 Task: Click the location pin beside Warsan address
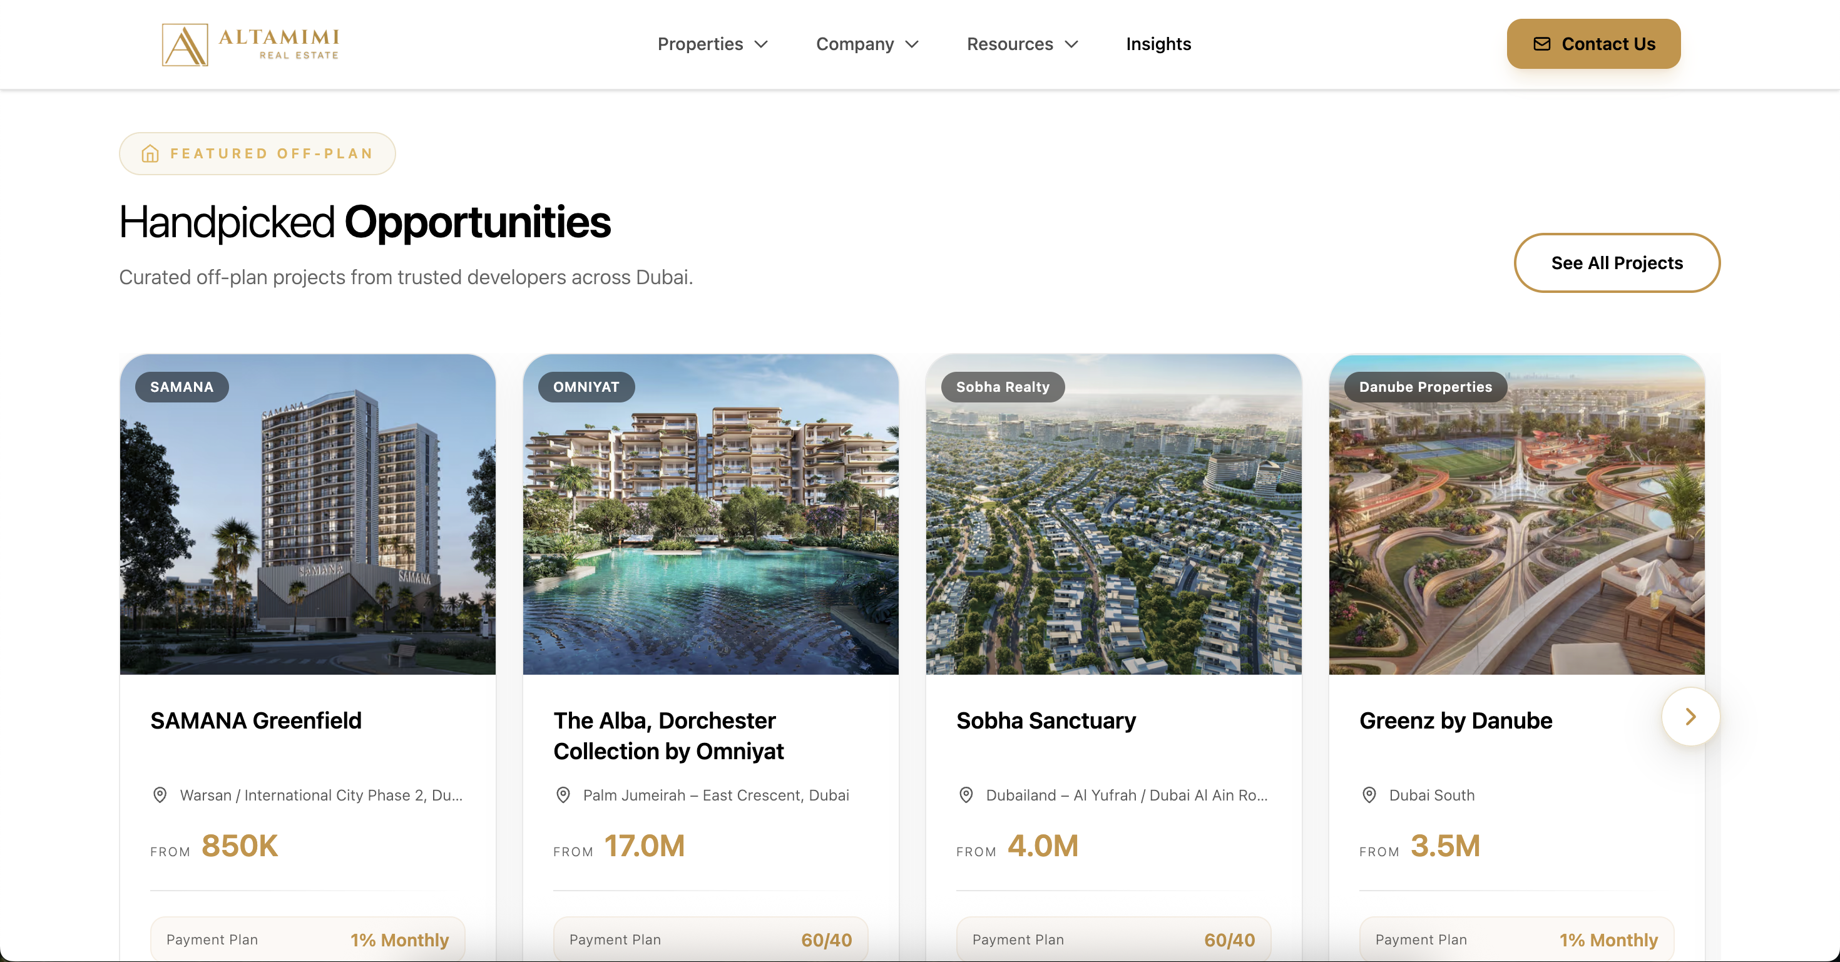tap(160, 795)
